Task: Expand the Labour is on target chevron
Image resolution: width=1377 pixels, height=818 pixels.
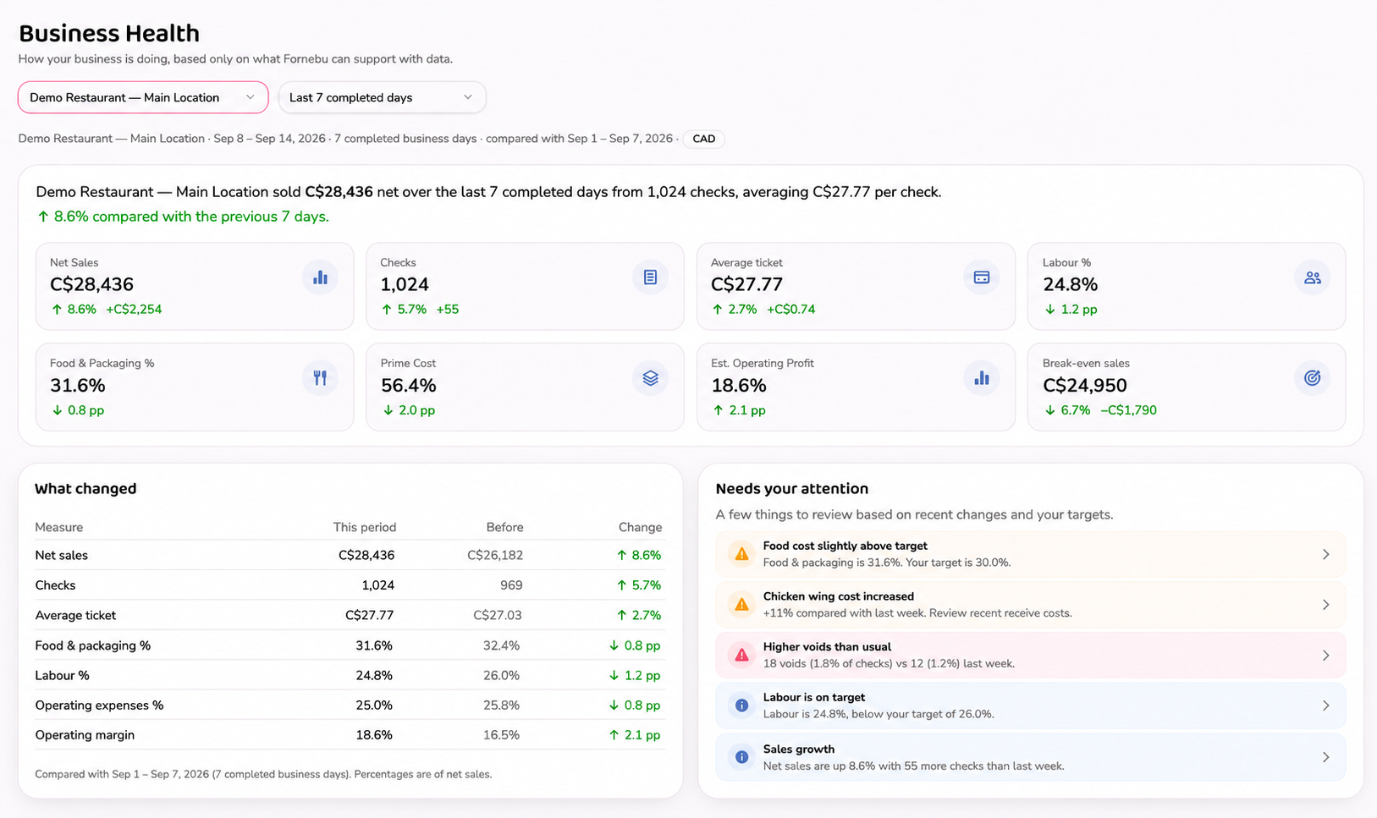Action: [1325, 705]
